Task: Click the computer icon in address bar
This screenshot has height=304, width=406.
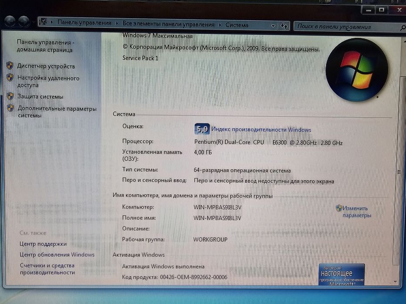Action: tap(43, 21)
